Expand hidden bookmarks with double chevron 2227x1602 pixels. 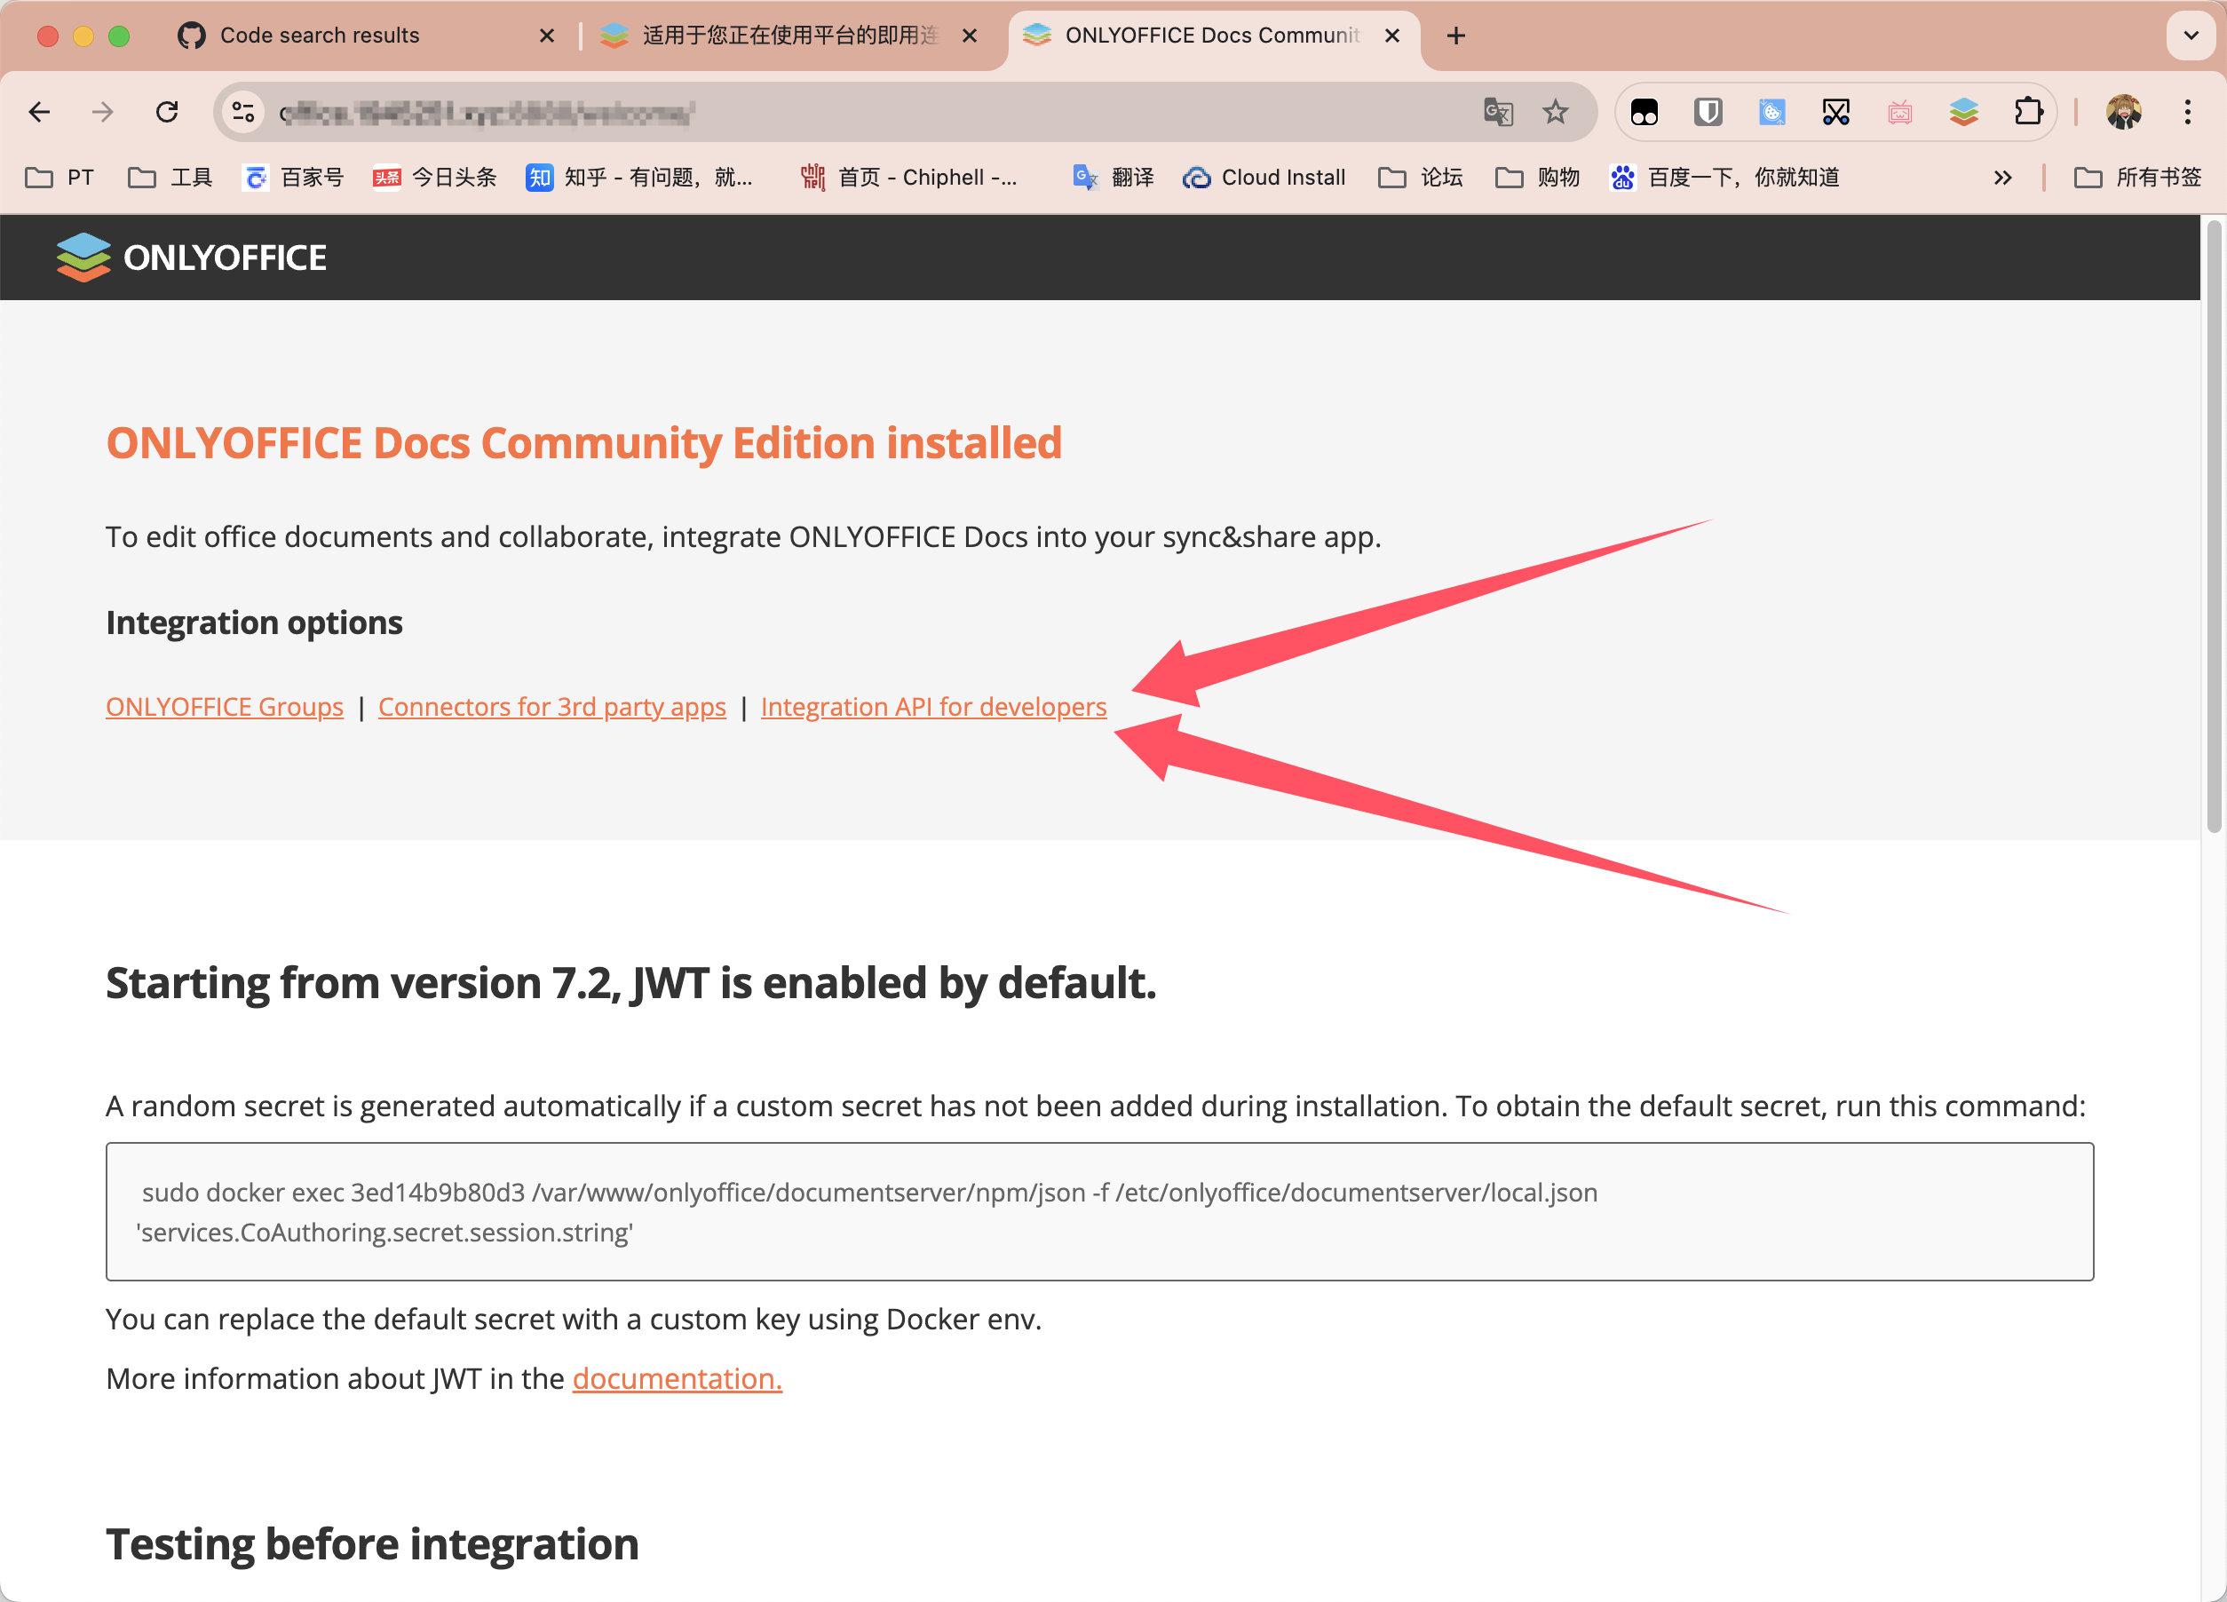point(2003,178)
